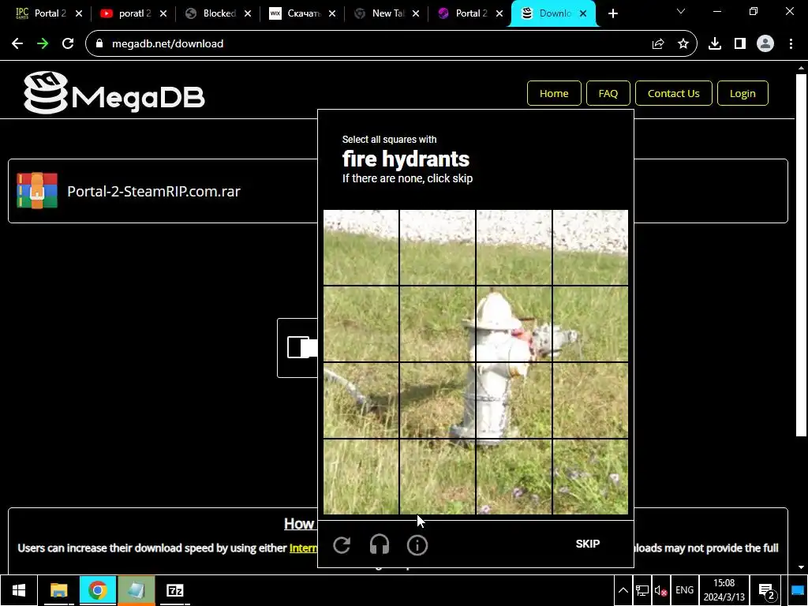Click file name Portal-2-SteamRIP.com.rar

click(154, 191)
